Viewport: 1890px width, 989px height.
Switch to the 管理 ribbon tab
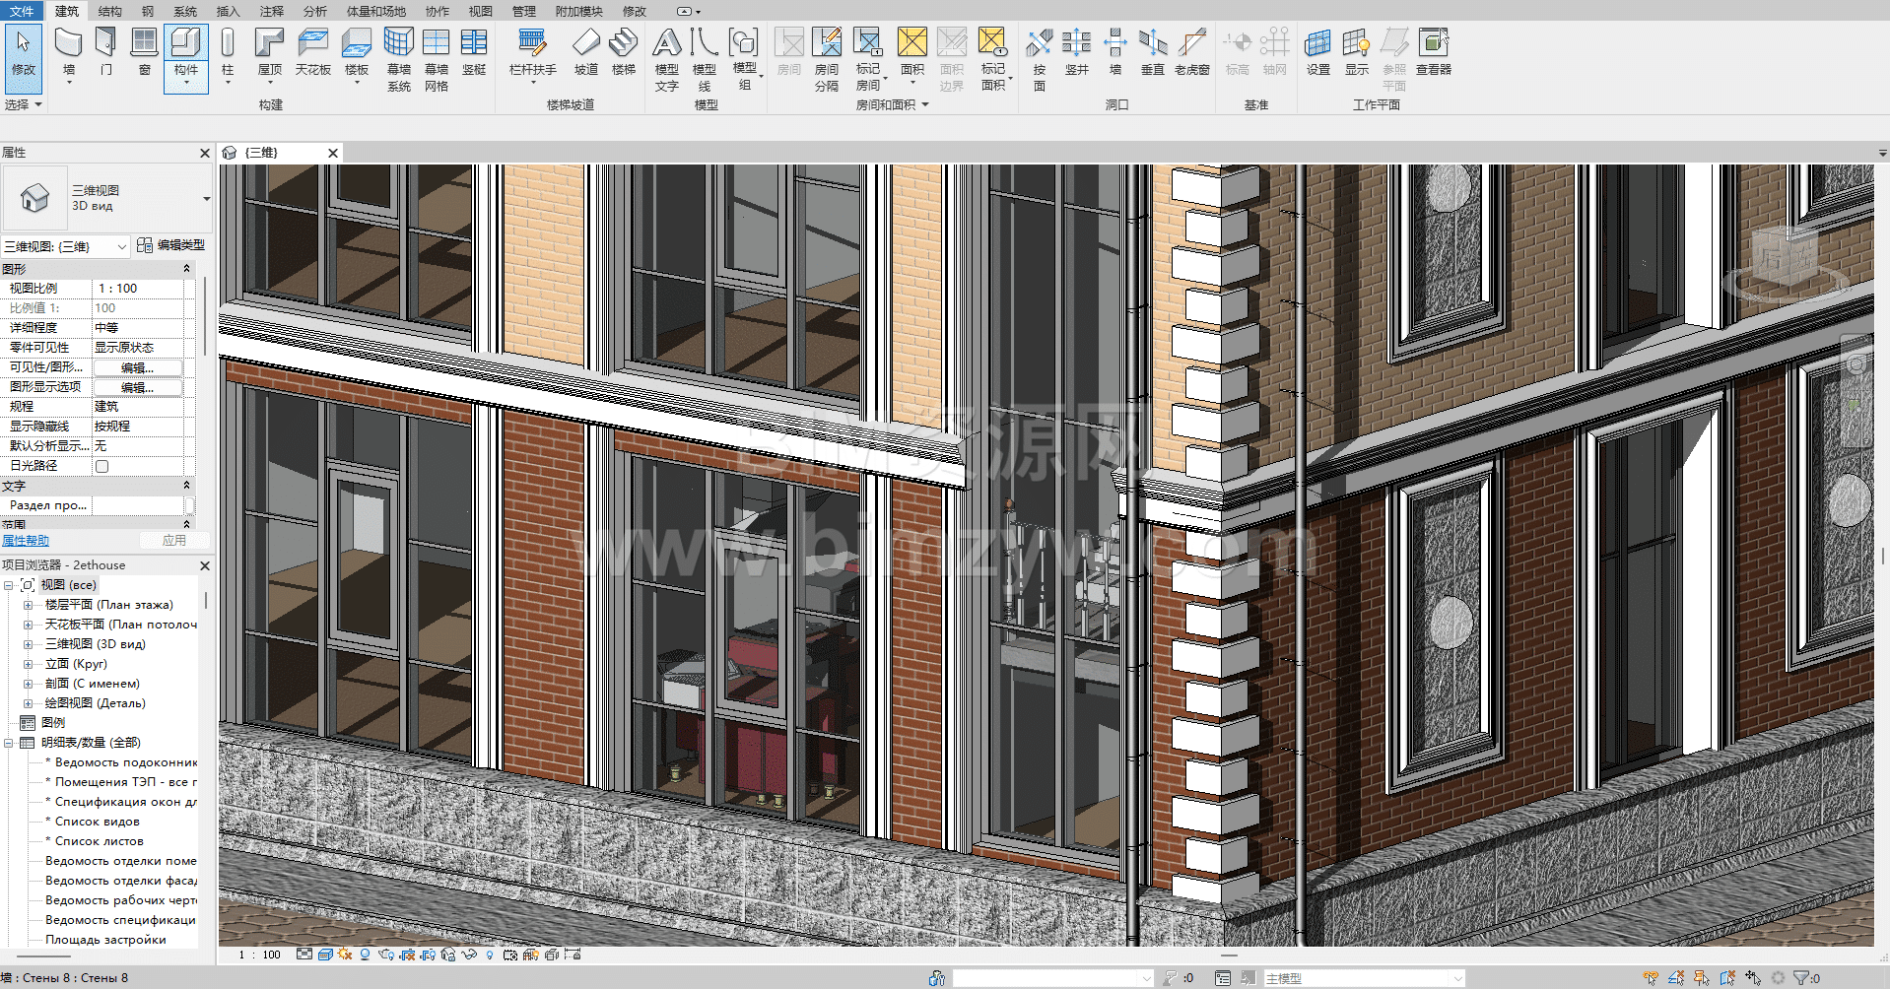click(523, 11)
